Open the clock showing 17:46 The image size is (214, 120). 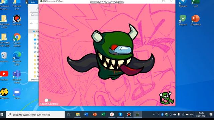[x=201, y=115]
